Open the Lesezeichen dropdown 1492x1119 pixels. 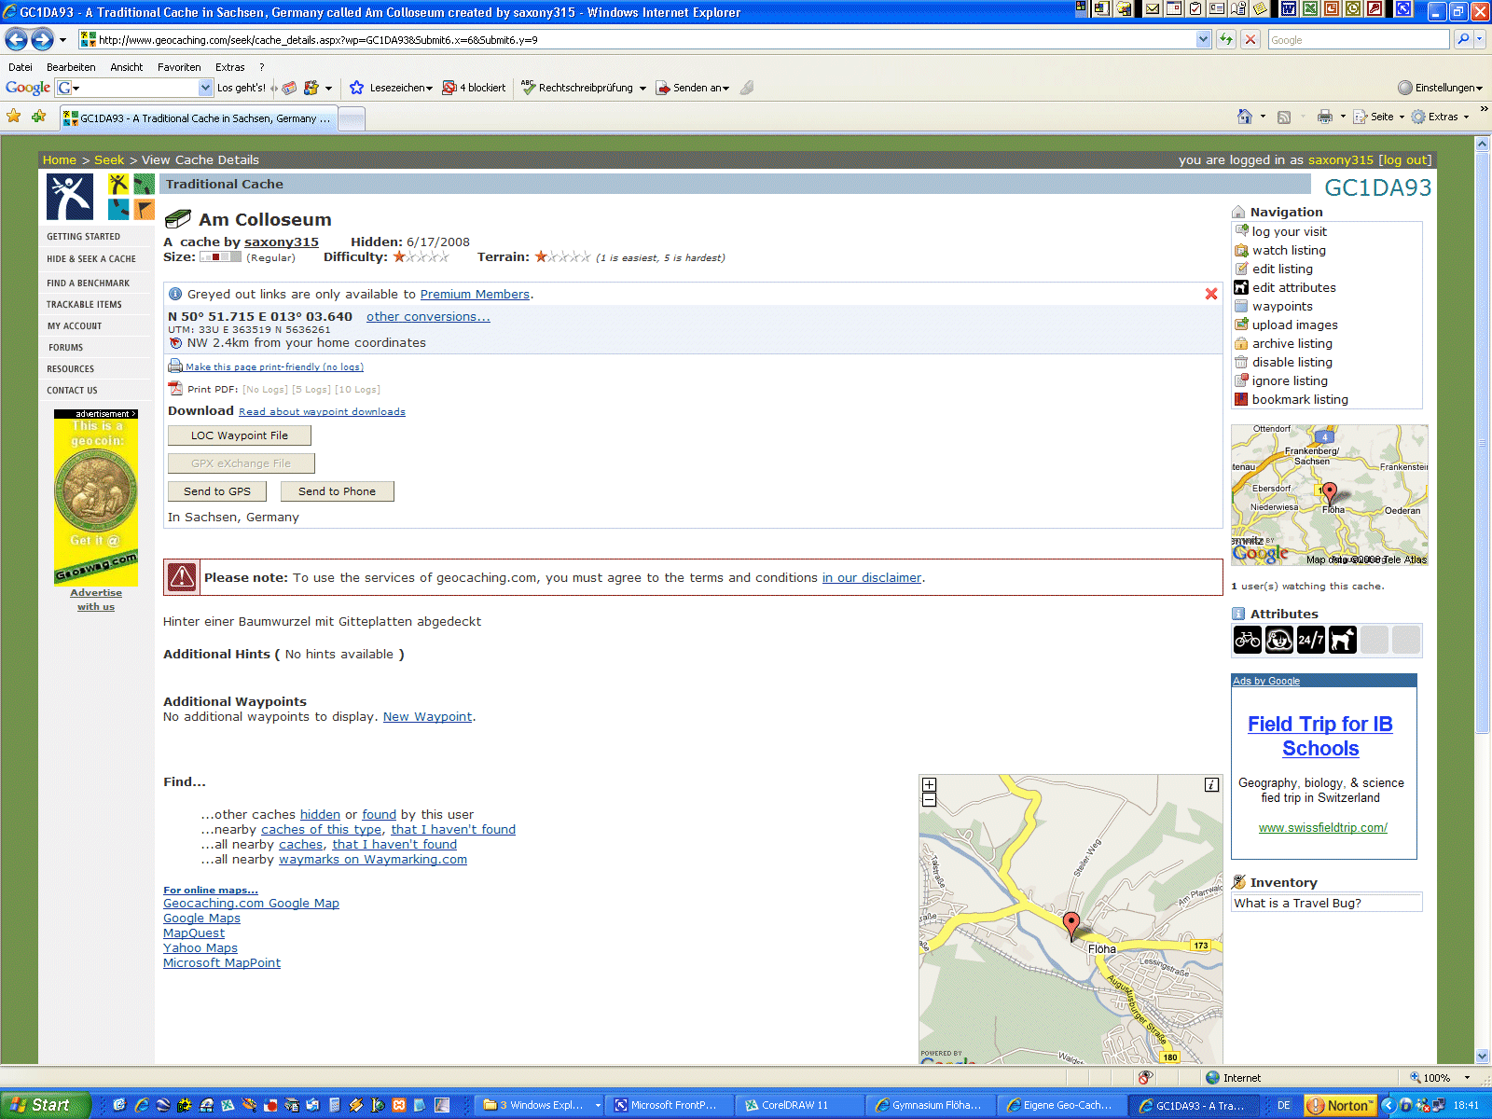pos(429,89)
